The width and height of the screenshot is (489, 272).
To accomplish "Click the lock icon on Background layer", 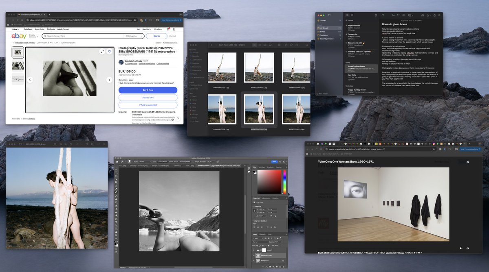I will tap(283, 261).
